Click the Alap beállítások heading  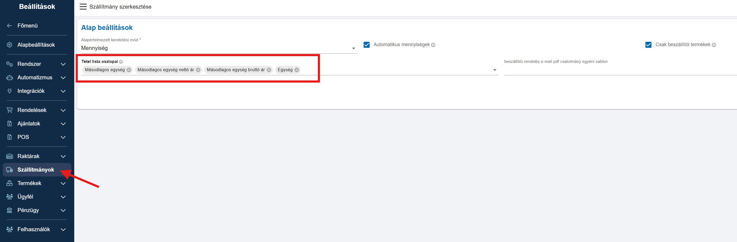point(107,28)
